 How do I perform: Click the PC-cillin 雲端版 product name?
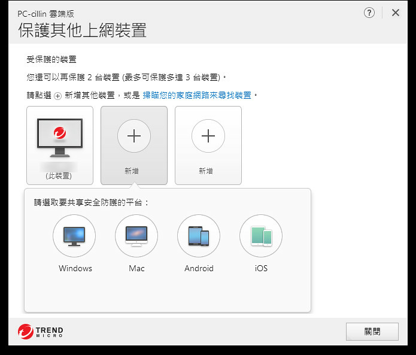point(46,14)
